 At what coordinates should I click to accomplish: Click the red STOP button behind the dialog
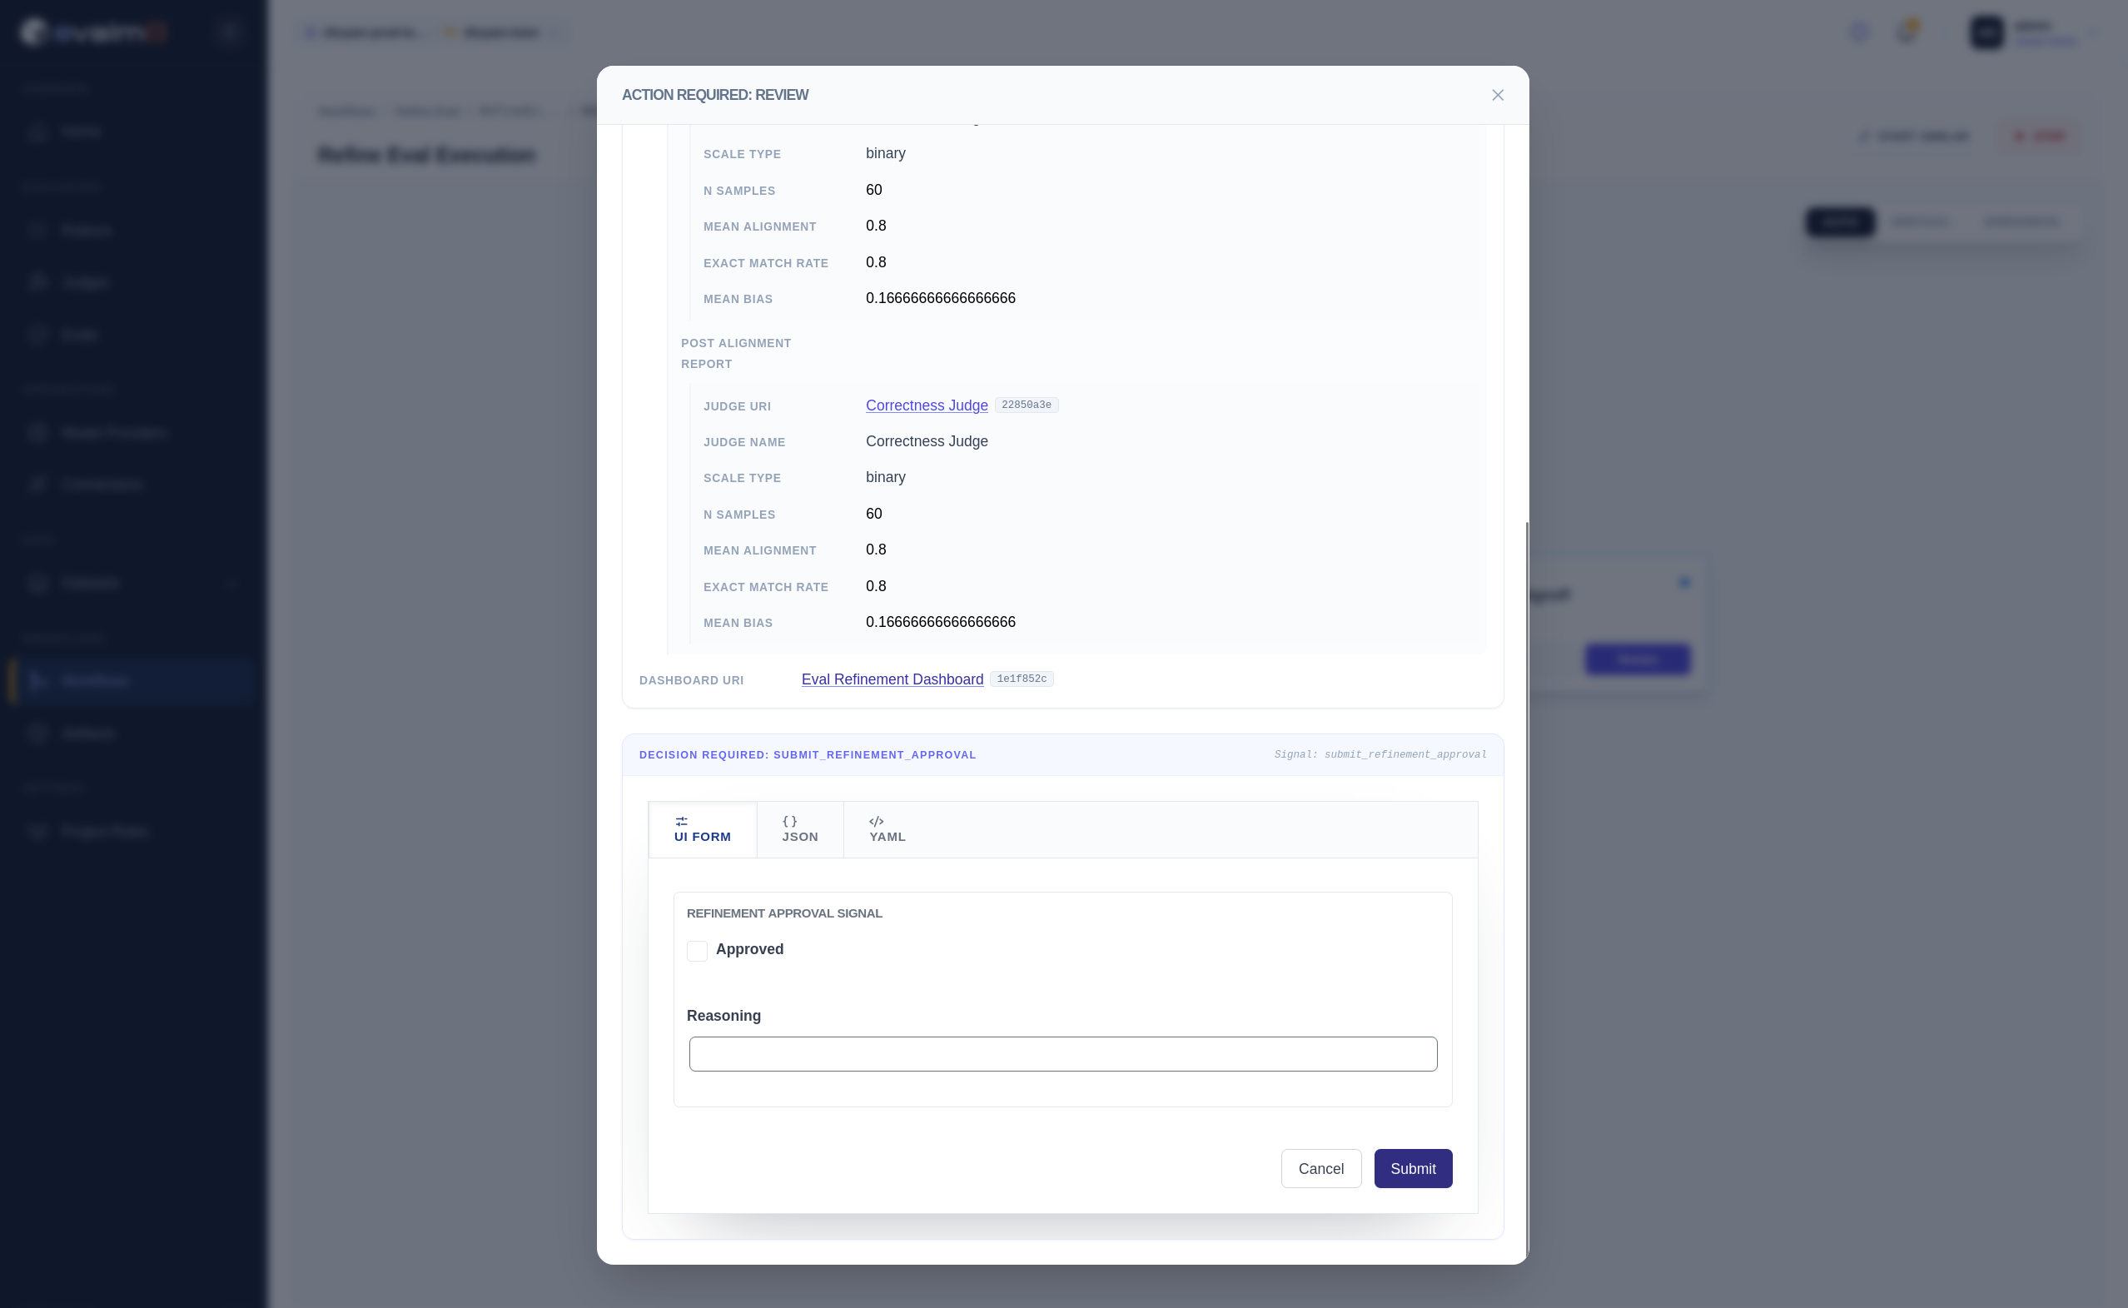2038,137
